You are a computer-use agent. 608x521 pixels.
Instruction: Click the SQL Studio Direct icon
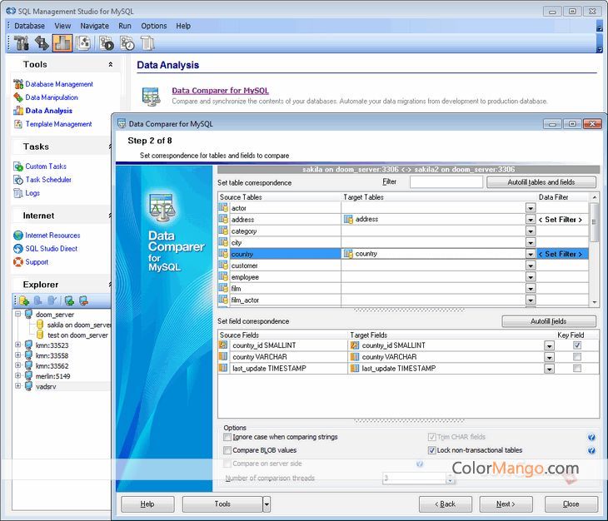[18, 249]
